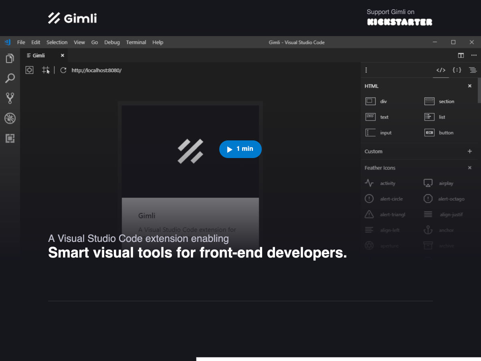481x361 pixels.
Task: Insert a section HTML element
Action: tap(439, 101)
